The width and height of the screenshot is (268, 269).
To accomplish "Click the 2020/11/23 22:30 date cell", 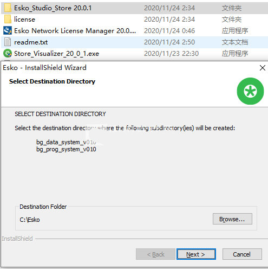I will [x=171, y=54].
